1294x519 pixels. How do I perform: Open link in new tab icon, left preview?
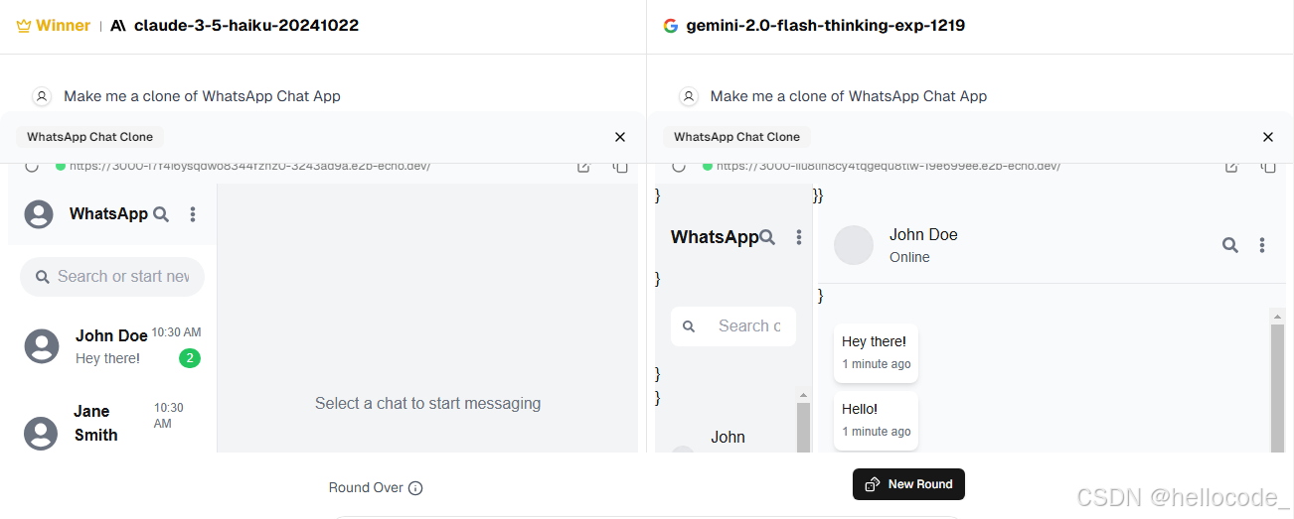(x=584, y=166)
